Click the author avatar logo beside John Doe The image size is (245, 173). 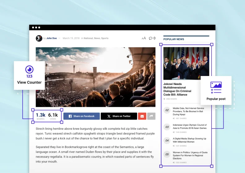click(x=39, y=38)
